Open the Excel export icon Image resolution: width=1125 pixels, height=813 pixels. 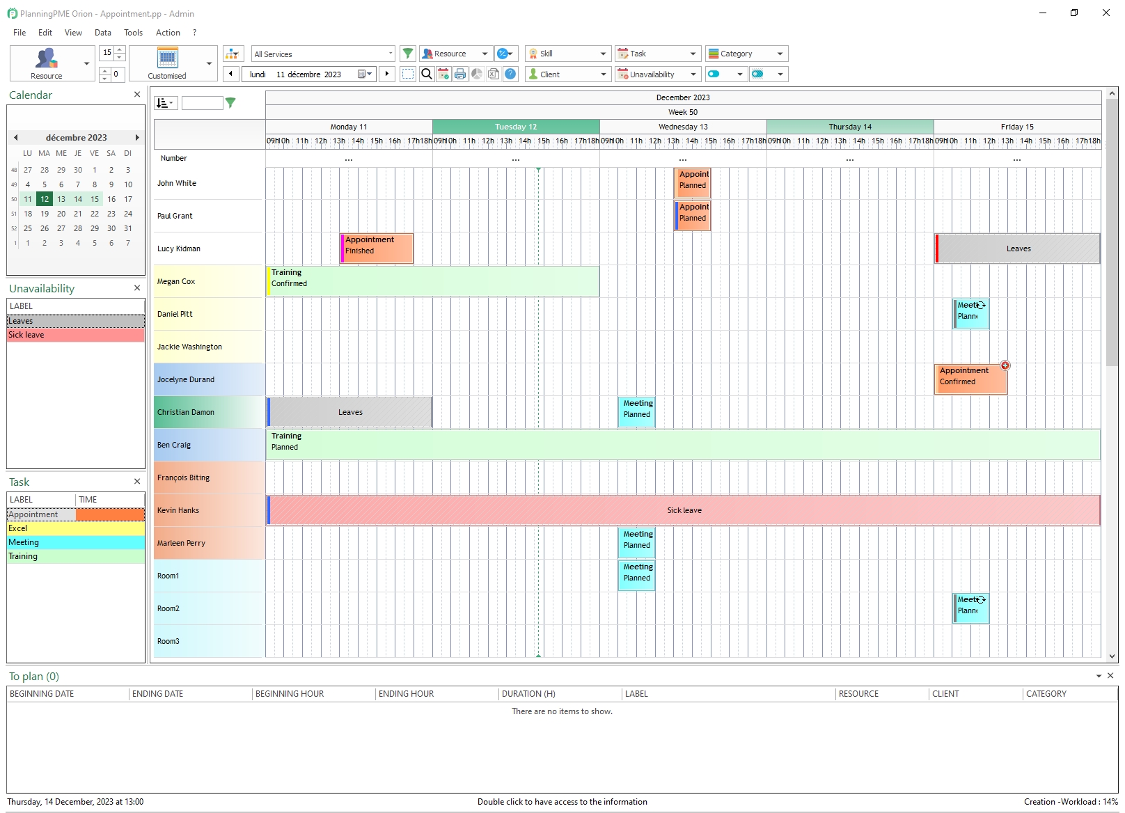click(494, 74)
